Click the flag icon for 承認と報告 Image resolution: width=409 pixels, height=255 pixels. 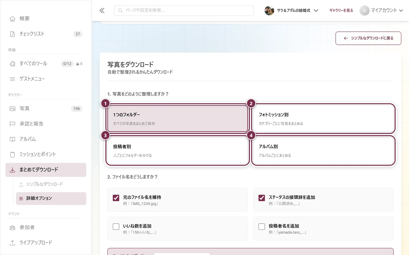pos(12,124)
